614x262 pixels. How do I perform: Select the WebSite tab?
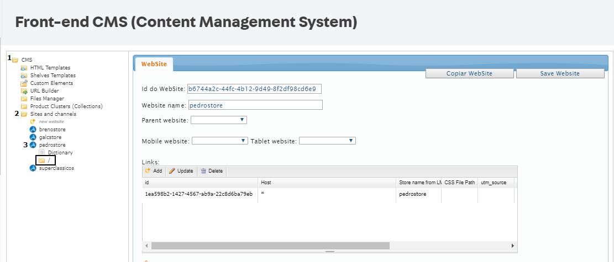(154, 65)
